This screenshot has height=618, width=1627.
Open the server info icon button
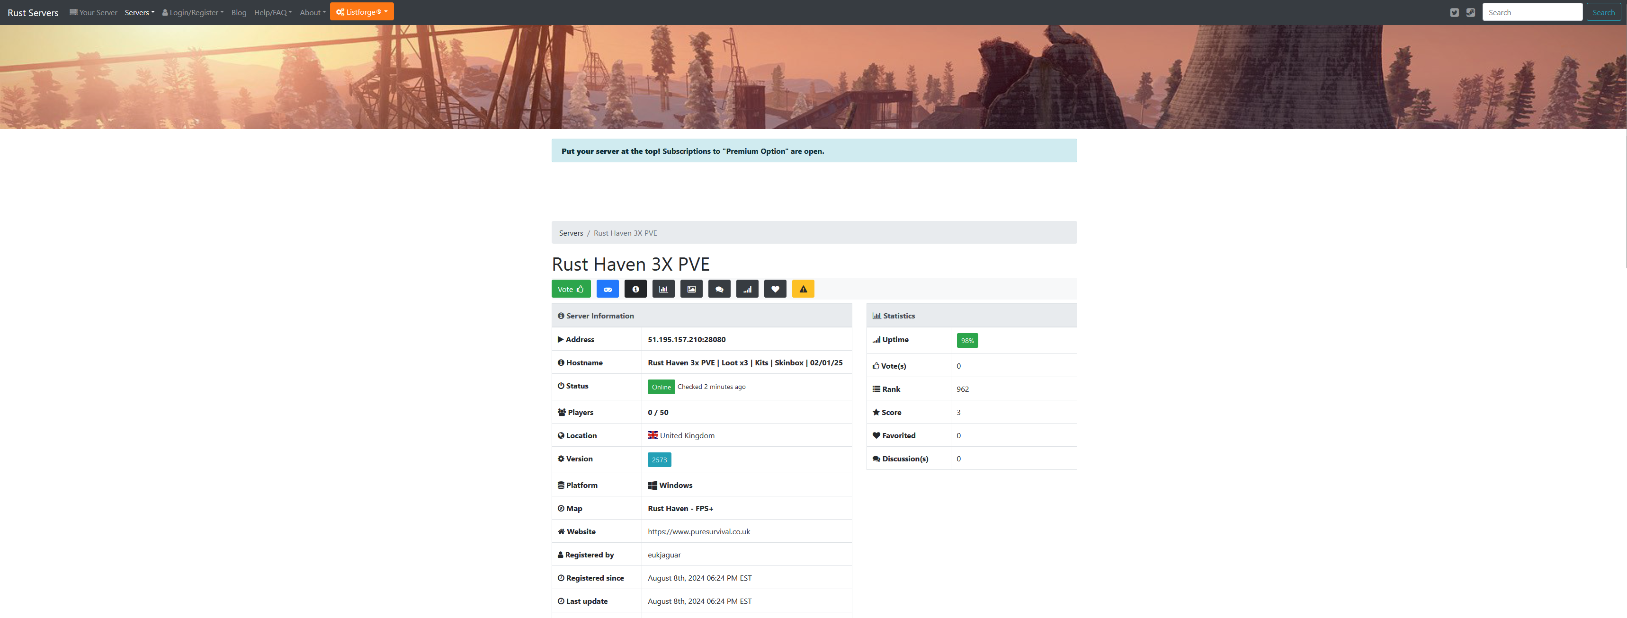[x=635, y=289]
